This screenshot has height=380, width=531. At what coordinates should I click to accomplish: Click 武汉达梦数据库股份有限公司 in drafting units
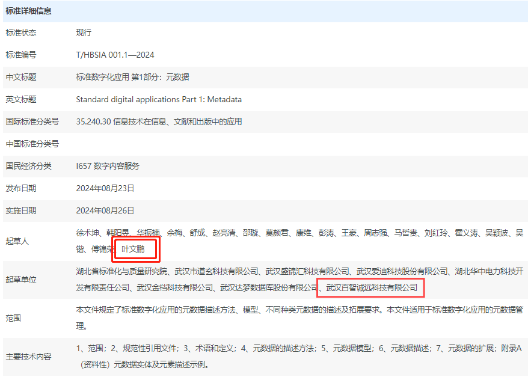[269, 288]
